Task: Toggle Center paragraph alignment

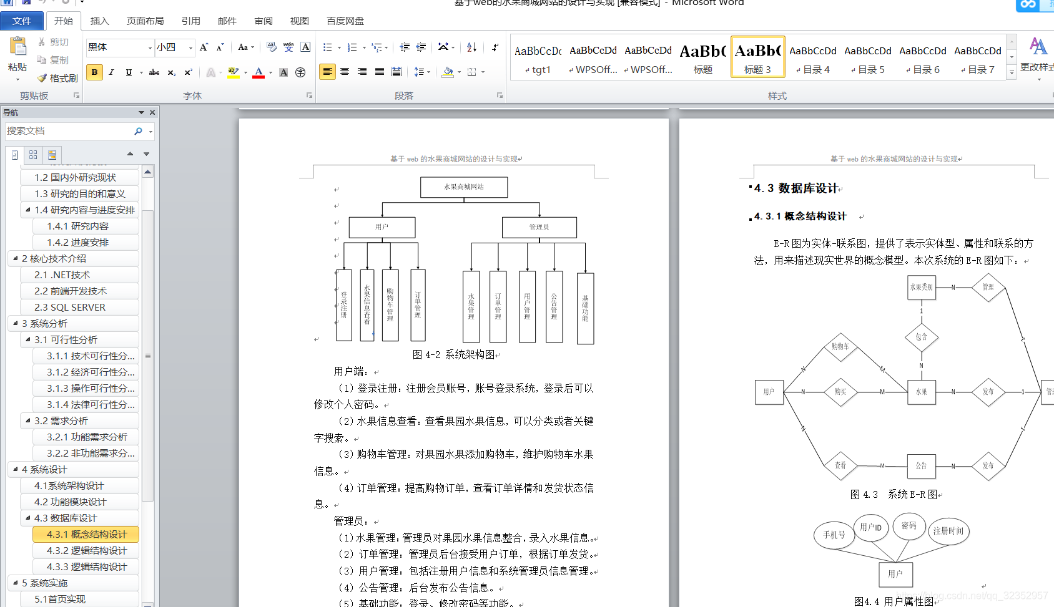Action: (x=345, y=72)
